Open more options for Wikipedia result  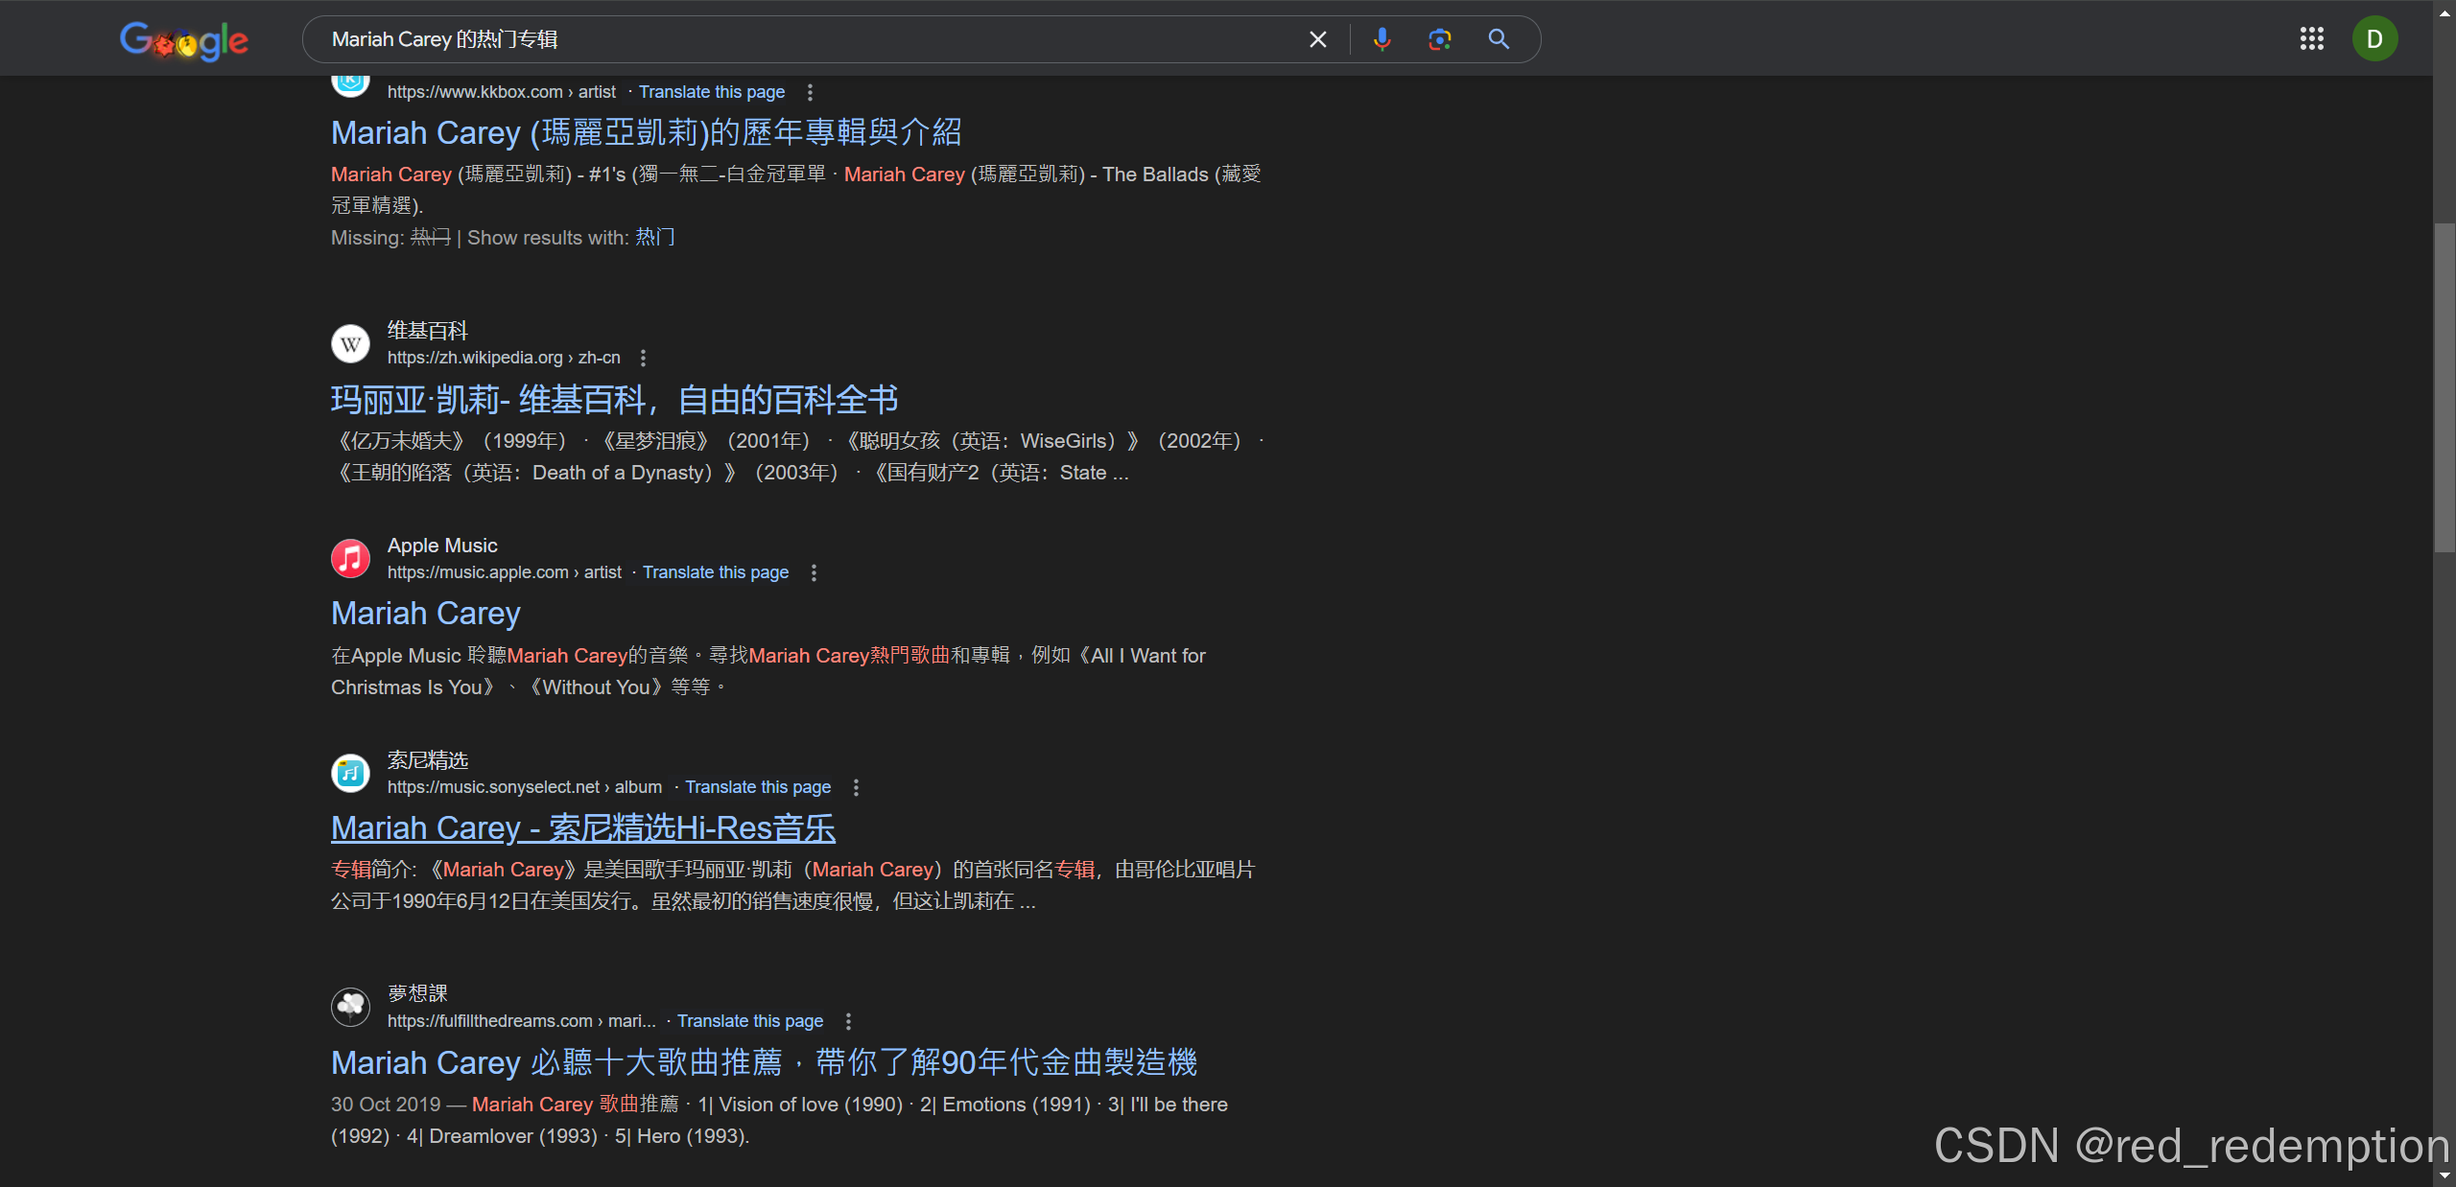click(x=644, y=358)
